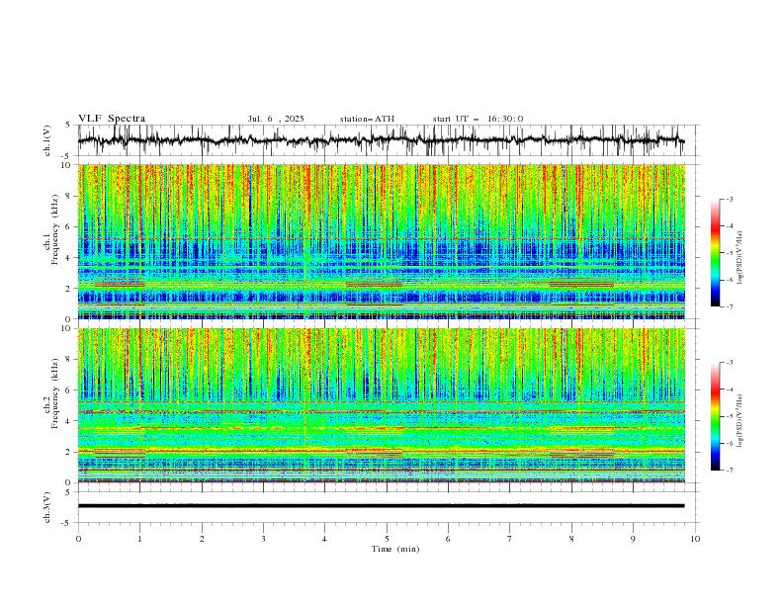Viewport: 783px width, 605px height.
Task: Click the ch.1 "Frequency (kHz)" axis label
Action: pyautogui.click(x=55, y=230)
